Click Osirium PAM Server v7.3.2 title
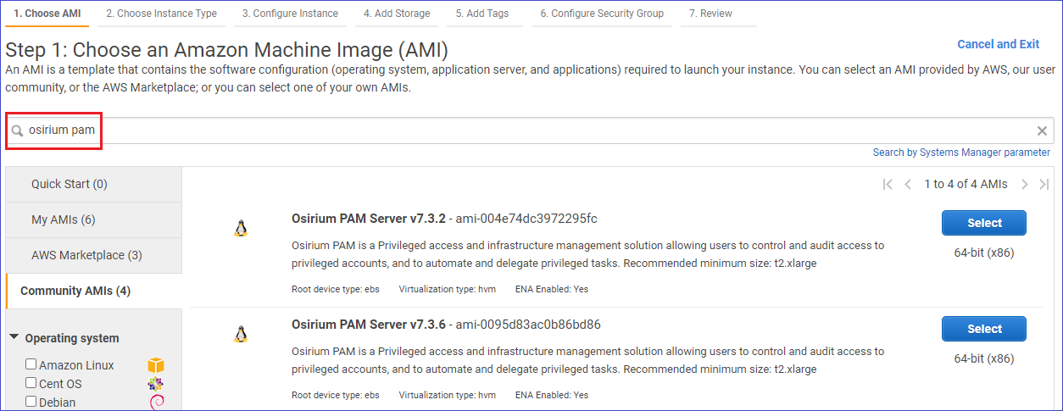1063x411 pixels. (x=369, y=219)
